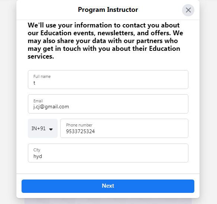Click the 'Phone number' label text
The width and height of the screenshot is (217, 204).
pyautogui.click(x=79, y=125)
